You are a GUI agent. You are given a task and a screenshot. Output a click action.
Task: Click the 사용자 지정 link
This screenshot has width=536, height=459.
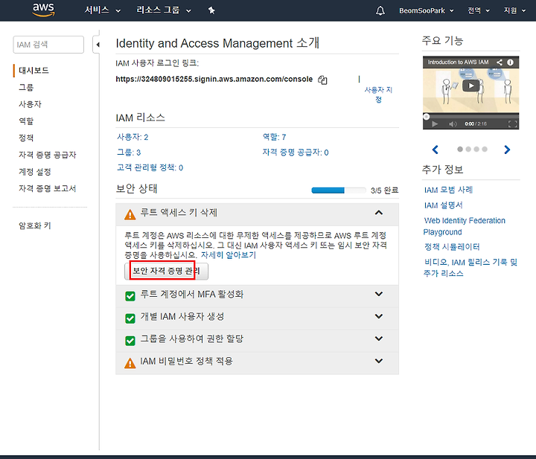(378, 94)
